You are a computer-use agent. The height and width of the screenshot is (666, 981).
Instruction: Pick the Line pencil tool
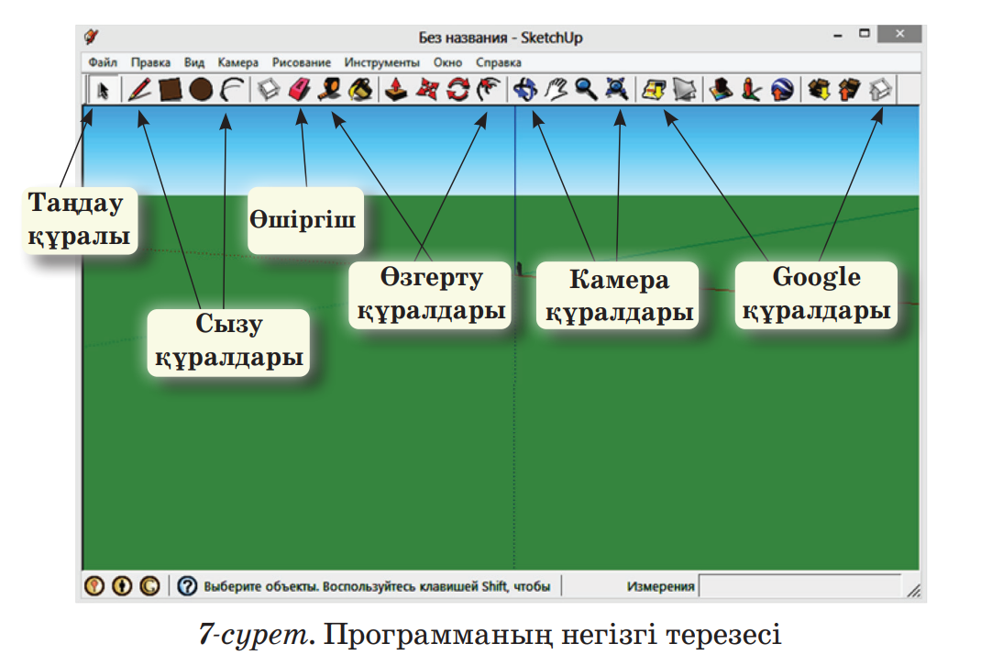coord(138,90)
